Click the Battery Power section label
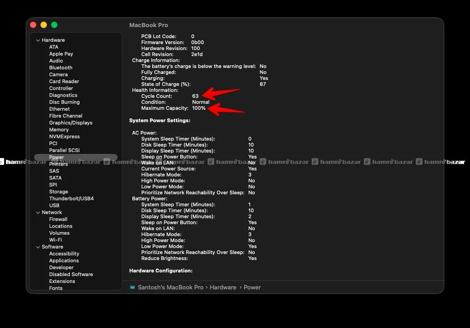This screenshot has width=470, height=328. [x=149, y=198]
